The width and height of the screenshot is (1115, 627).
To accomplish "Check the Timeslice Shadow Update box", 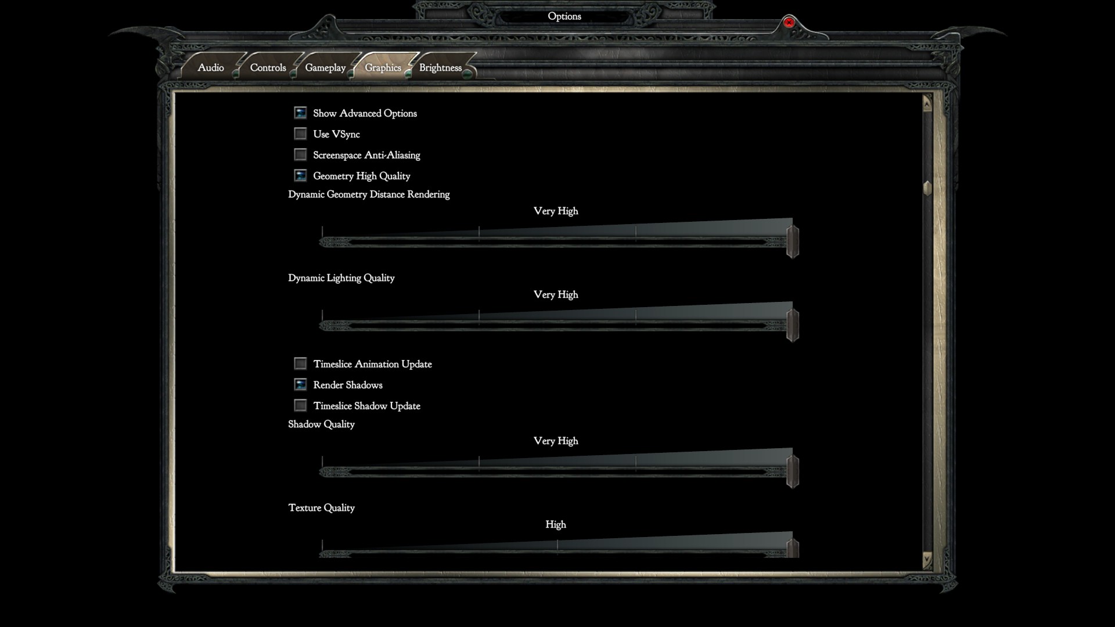I will click(x=300, y=405).
